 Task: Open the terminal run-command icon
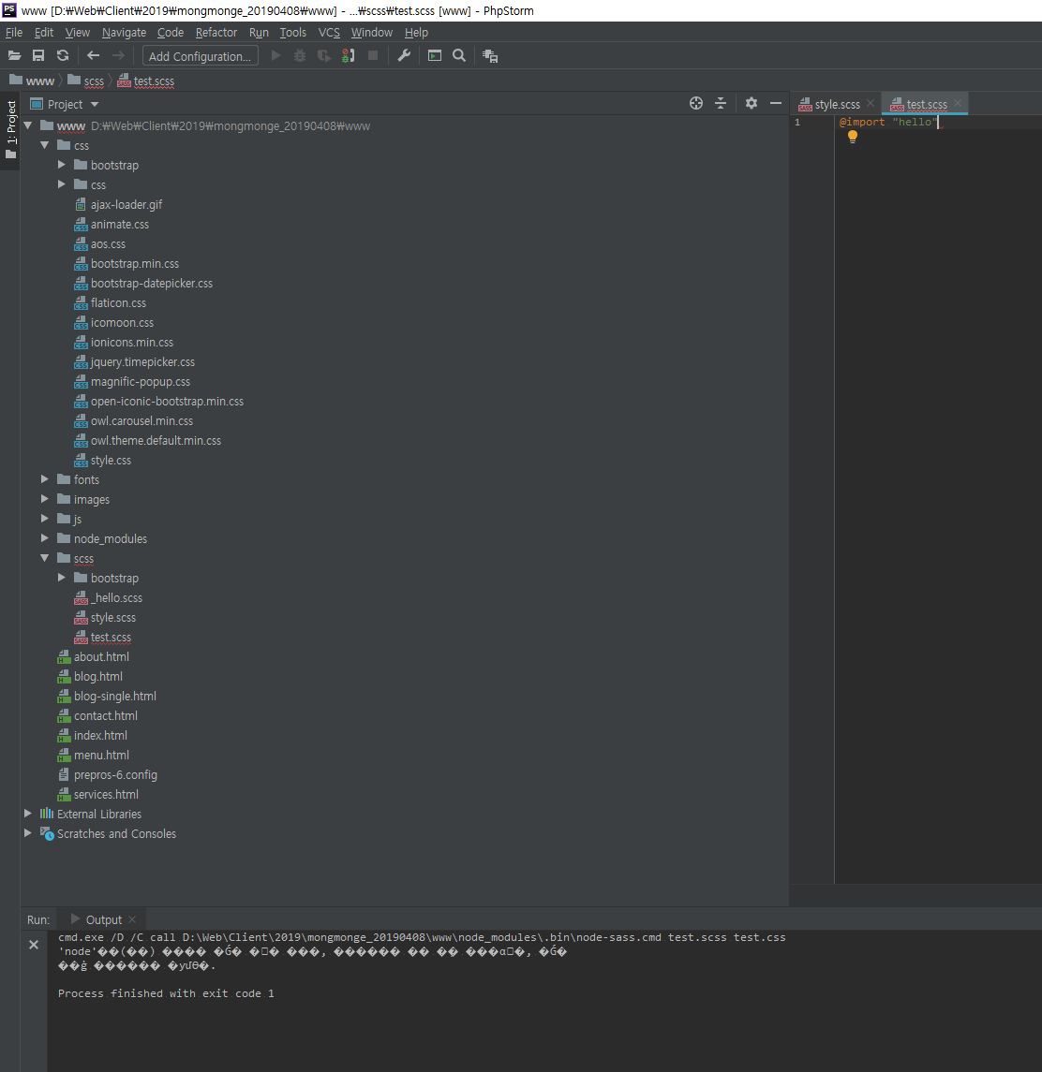click(435, 55)
